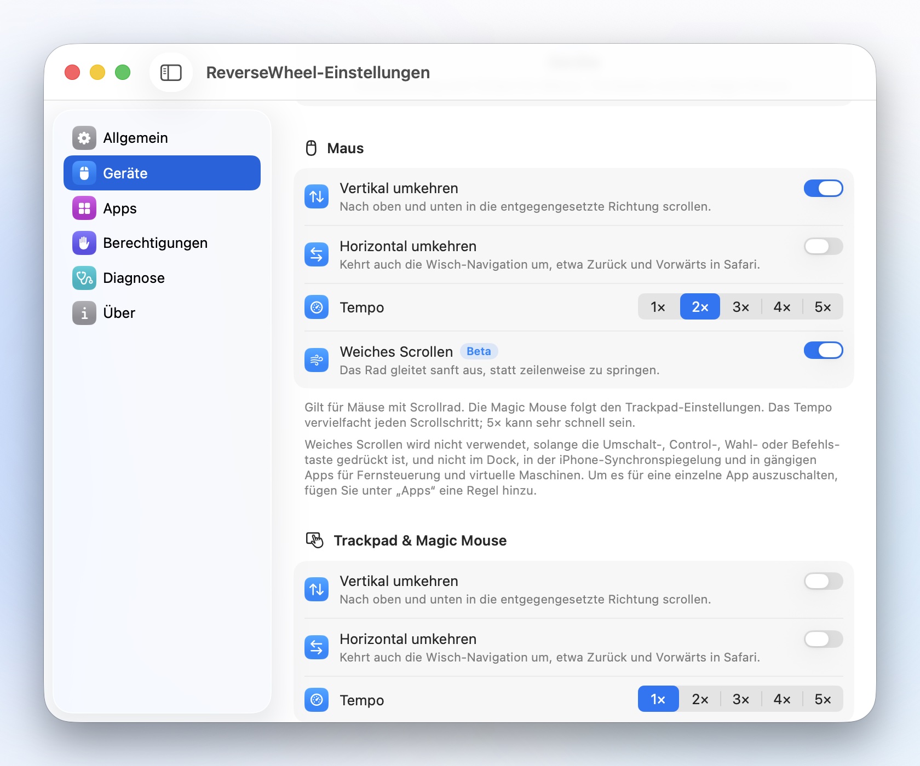
Task: Choose 5× Maus Tempo
Action: coord(823,307)
